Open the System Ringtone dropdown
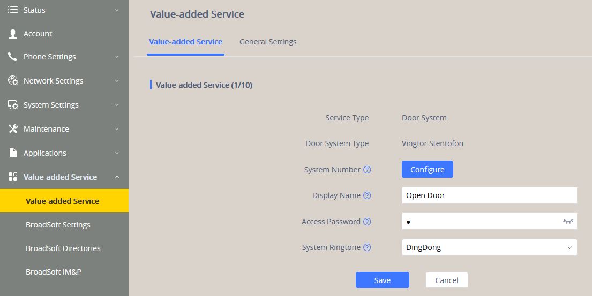Viewport: 592px width, 296px height. [489, 247]
